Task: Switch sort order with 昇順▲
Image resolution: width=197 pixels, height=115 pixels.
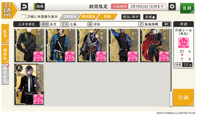Action: pos(150,17)
